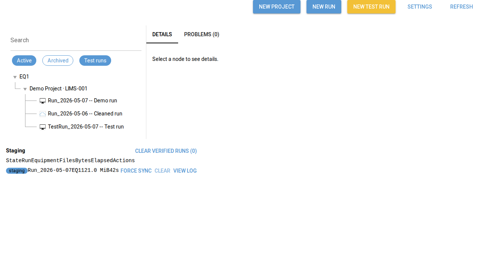The image size is (479, 269).
Task: Start a New Run
Action: tap(324, 7)
